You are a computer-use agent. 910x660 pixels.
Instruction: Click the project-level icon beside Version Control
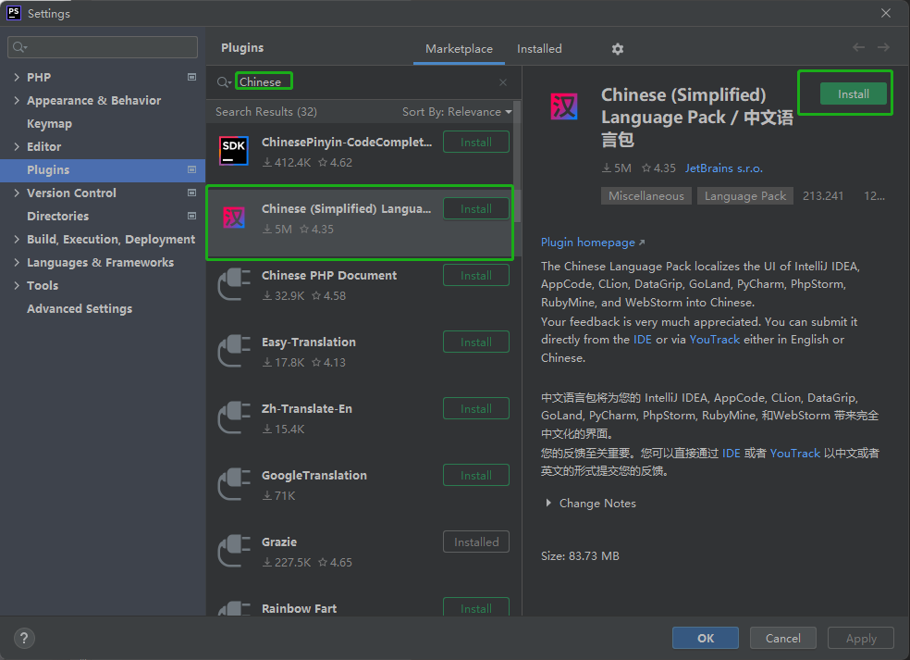pyautogui.click(x=191, y=193)
